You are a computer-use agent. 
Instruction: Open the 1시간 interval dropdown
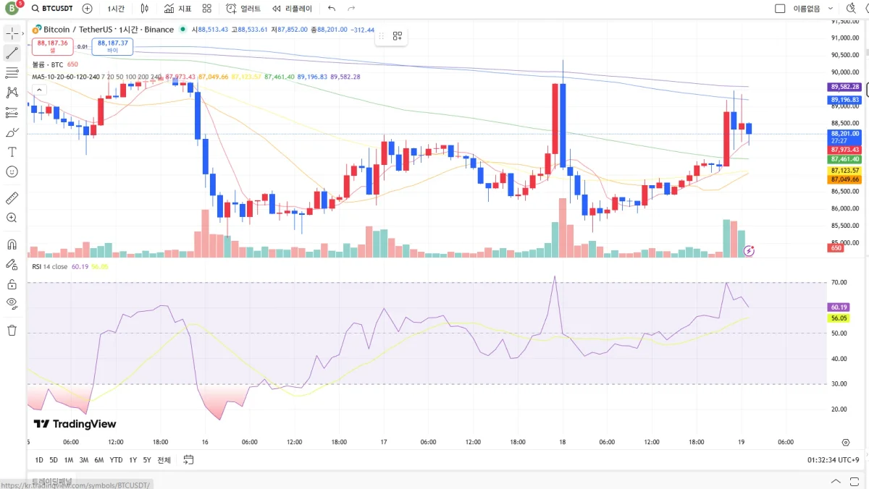click(115, 9)
